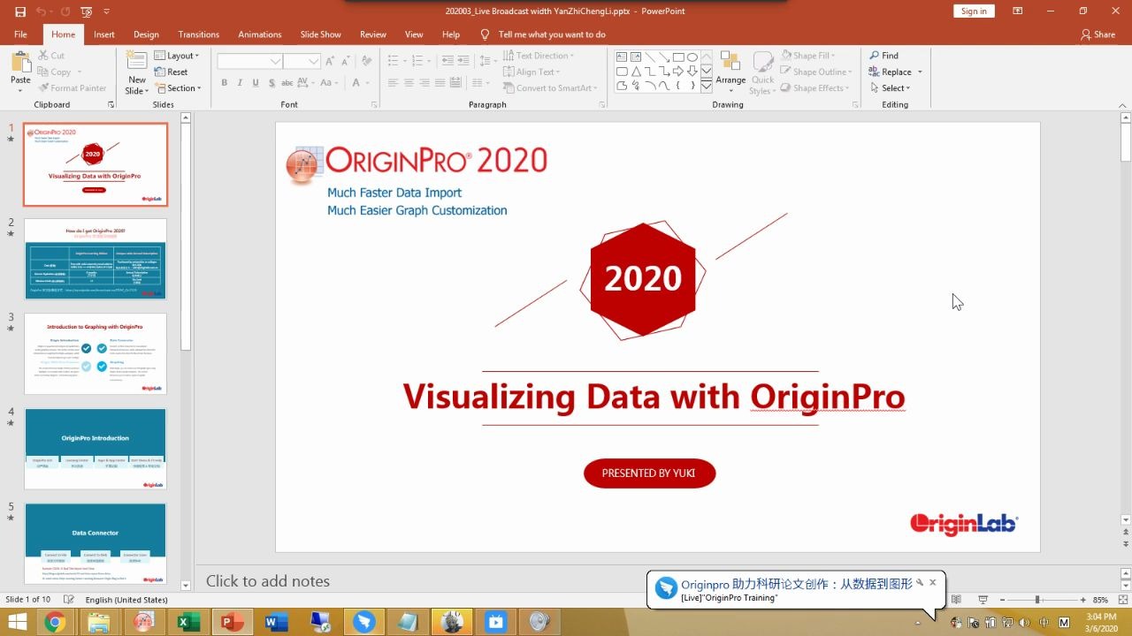Click the Save icon in quick access toolbar

coord(20,11)
